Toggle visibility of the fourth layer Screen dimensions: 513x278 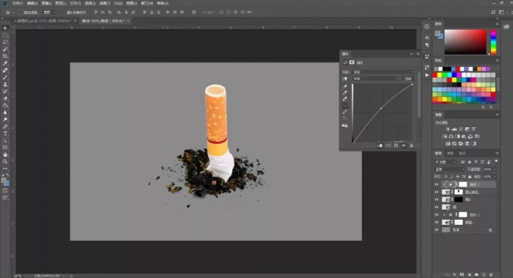click(437, 207)
